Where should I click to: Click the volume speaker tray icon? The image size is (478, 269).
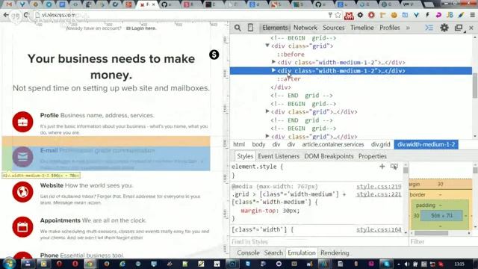(407, 264)
